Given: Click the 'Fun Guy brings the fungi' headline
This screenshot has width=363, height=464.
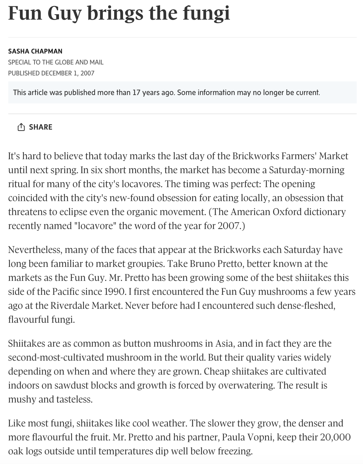Looking at the screenshot, I should click(x=119, y=13).
